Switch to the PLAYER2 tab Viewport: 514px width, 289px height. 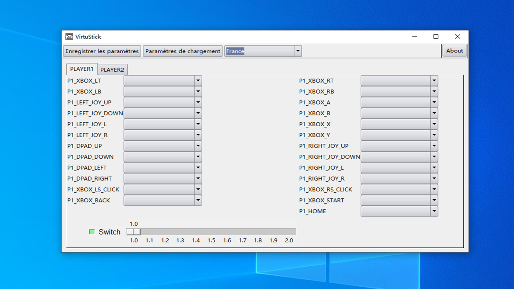[112, 69]
